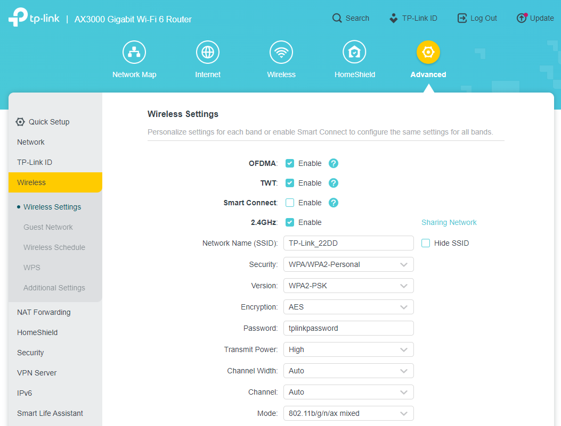This screenshot has width=561, height=426.
Task: Click the Smart Connect help icon
Action: pos(334,203)
